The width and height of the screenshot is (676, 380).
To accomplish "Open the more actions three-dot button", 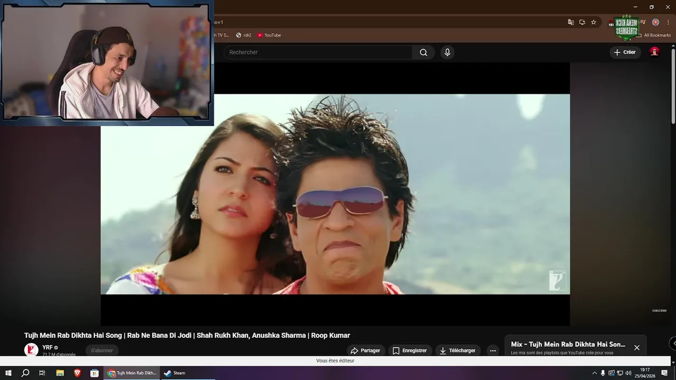I will click(x=493, y=350).
